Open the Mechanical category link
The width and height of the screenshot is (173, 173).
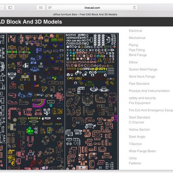point(137,38)
